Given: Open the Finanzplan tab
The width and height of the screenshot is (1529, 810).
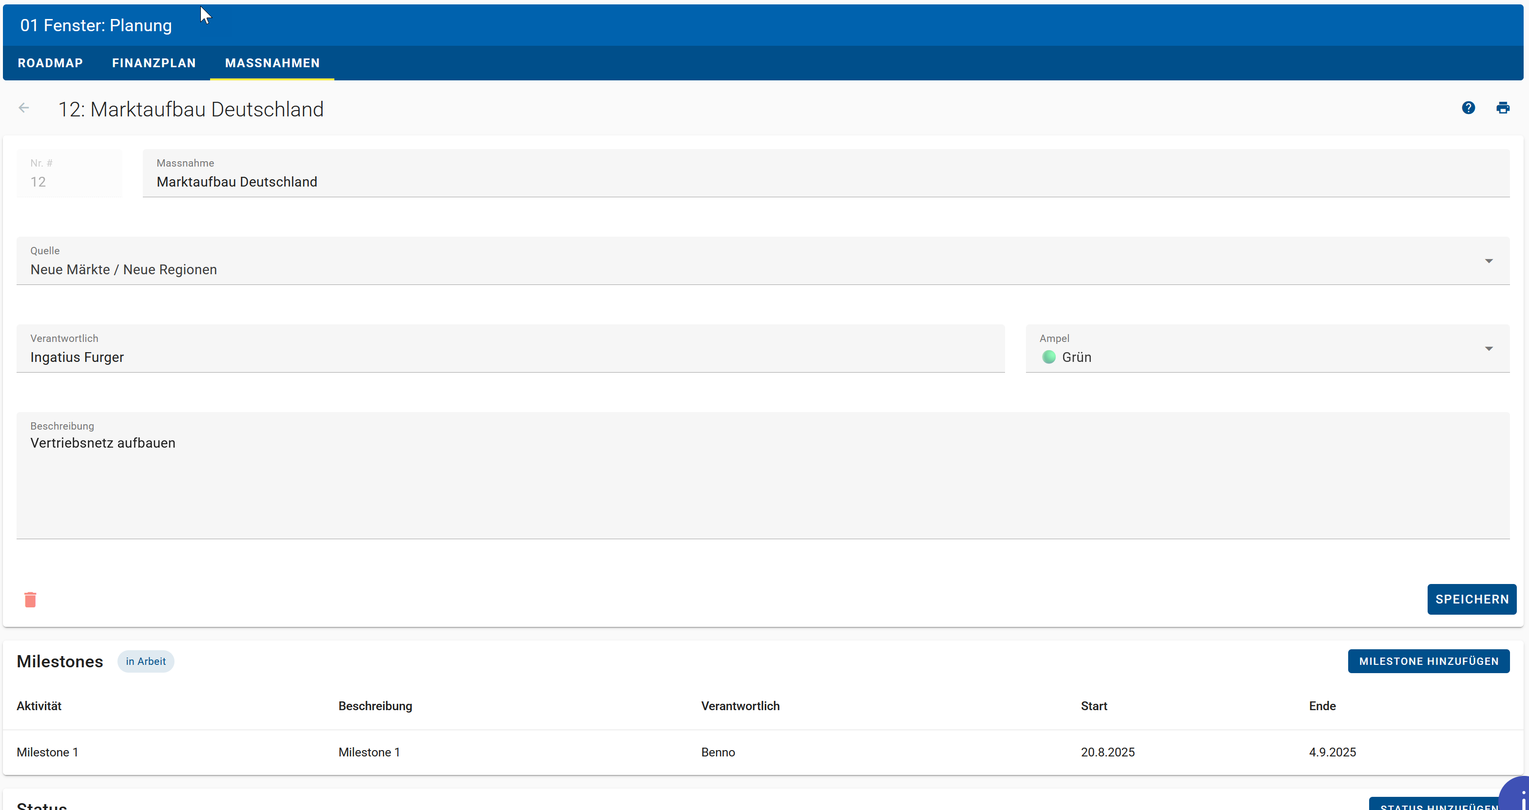Looking at the screenshot, I should pos(154,63).
